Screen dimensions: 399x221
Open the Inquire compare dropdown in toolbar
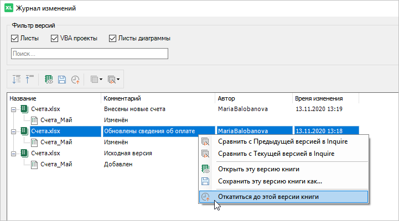coord(114,80)
